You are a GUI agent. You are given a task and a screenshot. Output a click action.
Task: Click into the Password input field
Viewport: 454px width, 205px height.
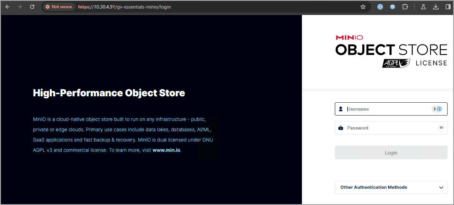pos(386,128)
